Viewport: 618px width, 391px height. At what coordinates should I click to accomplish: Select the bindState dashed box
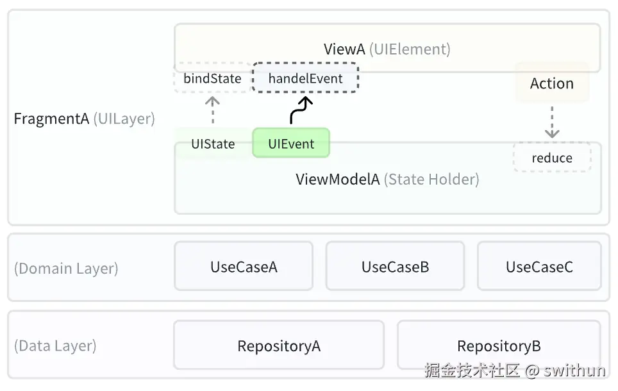[x=212, y=79]
